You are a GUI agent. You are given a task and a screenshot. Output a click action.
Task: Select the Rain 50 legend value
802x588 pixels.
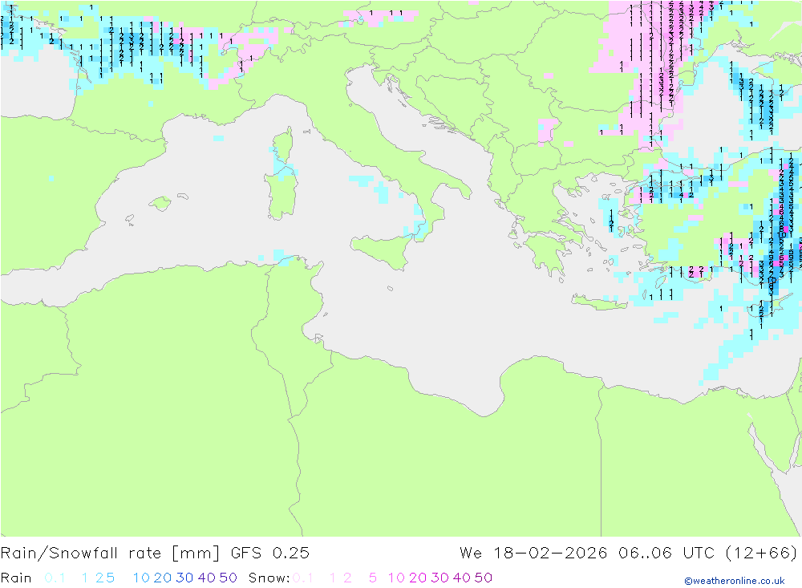[x=228, y=578]
